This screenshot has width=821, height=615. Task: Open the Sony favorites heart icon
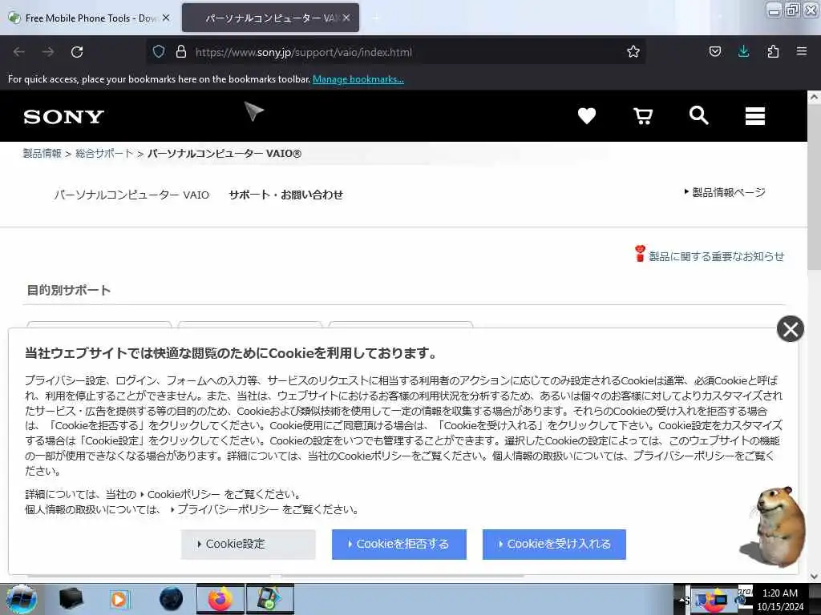click(x=586, y=115)
